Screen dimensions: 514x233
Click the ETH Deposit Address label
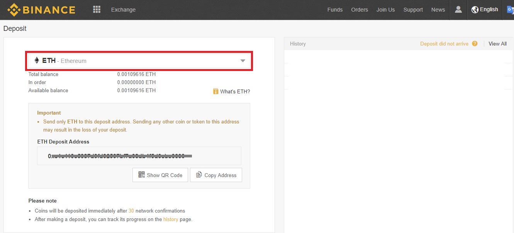(x=63, y=142)
